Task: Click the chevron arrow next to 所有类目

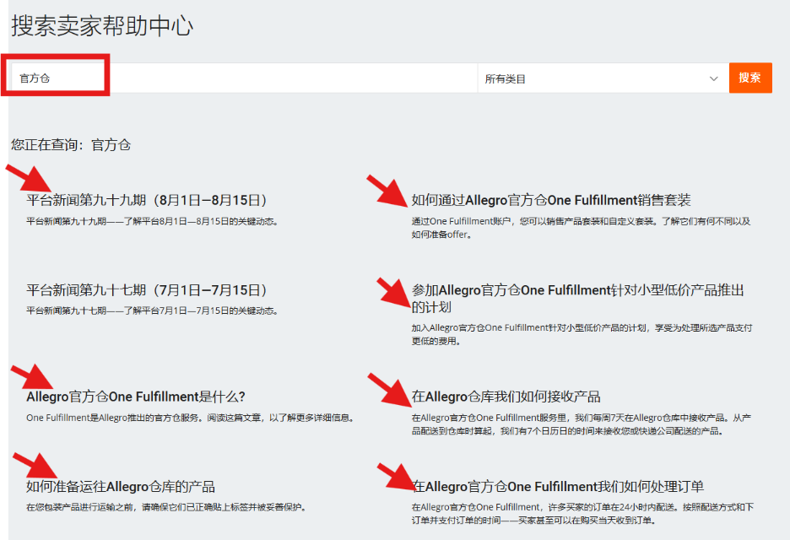Action: 712,78
